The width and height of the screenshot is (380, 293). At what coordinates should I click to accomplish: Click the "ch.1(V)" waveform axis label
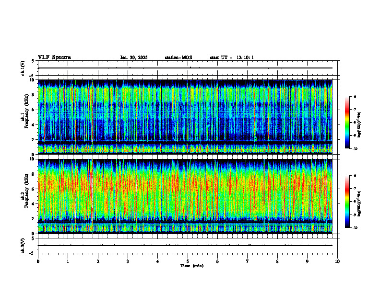pyautogui.click(x=23, y=68)
